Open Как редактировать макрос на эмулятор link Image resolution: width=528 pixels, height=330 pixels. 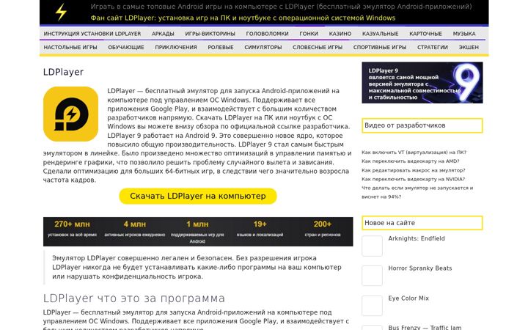(x=414, y=170)
